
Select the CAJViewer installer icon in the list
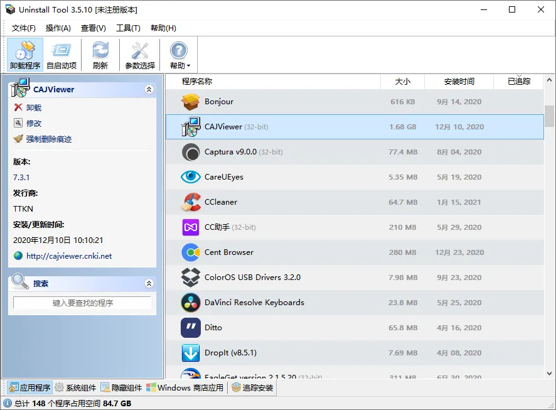tap(190, 127)
